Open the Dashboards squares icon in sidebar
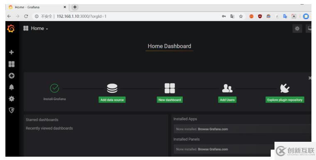This screenshot has width=316, height=160. tap(12, 64)
